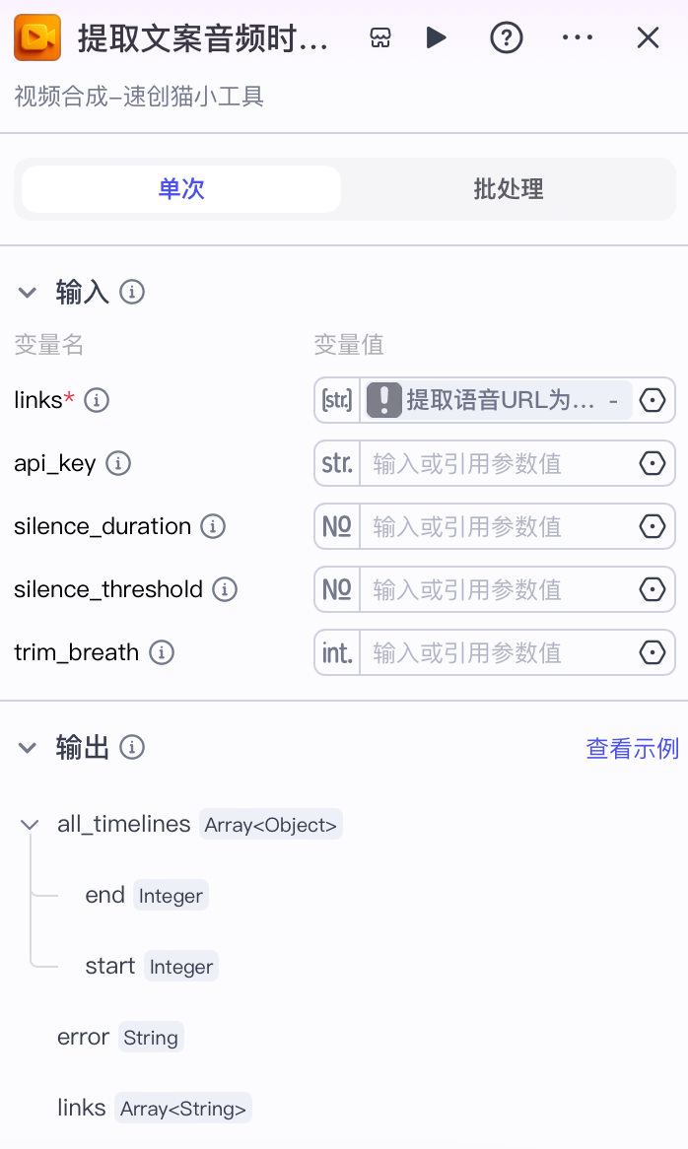Screen dimensions: 688x1149
Task: Click the reference icon beside trim_breath field
Action: [652, 652]
